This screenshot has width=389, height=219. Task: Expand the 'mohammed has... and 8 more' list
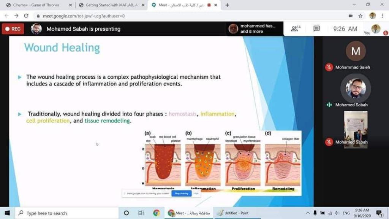pyautogui.click(x=253, y=29)
